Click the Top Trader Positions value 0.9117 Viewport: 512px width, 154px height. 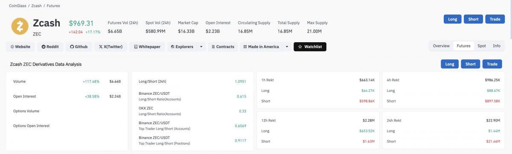tap(241, 140)
